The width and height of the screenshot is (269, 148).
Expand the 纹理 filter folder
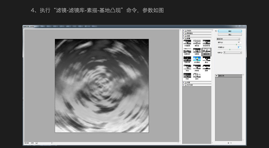(x=183, y=83)
